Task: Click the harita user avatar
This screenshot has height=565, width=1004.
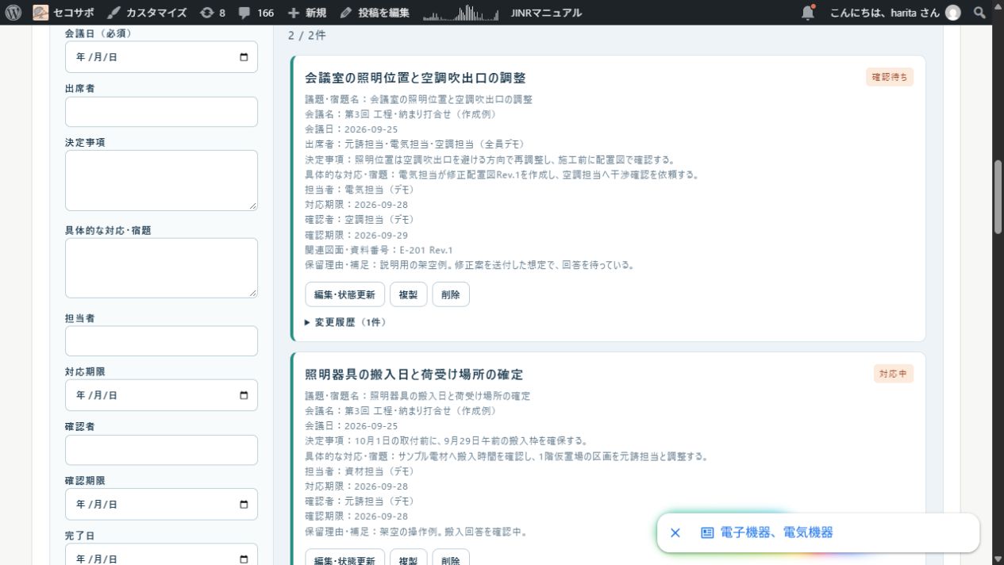Action: [x=953, y=13]
